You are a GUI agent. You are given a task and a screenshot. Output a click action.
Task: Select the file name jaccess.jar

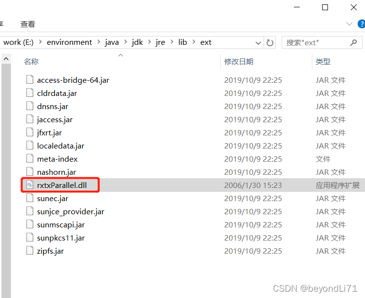coord(55,120)
